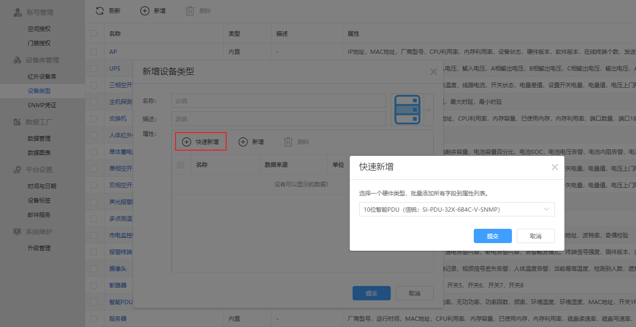Click the trash icon in attribute toolbar
This screenshot has width=636, height=327.
[x=288, y=142]
